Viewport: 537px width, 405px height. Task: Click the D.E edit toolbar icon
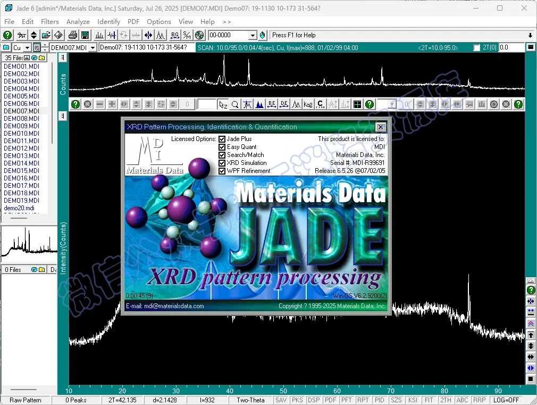tap(284, 104)
